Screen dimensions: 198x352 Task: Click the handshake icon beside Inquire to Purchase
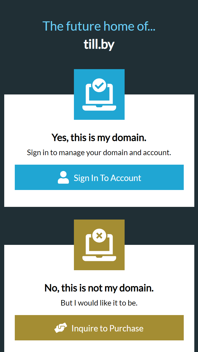[61, 328]
